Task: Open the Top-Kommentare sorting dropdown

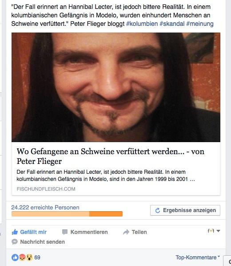Action: (x=198, y=258)
